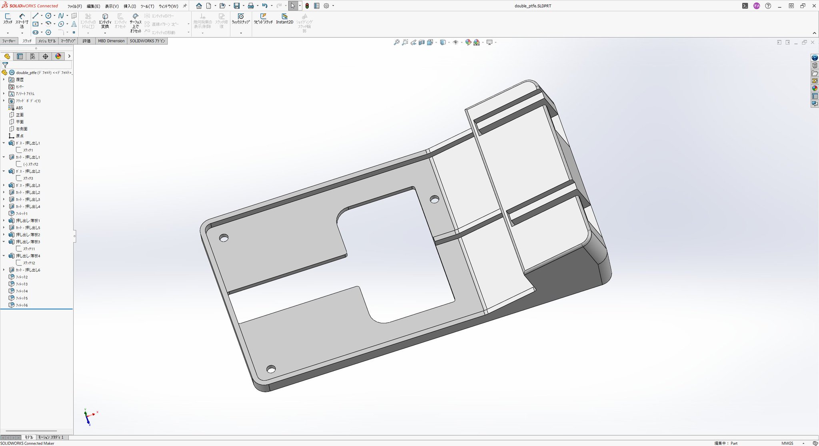Save the document with floppy icon
819x446 pixels.
click(x=237, y=6)
